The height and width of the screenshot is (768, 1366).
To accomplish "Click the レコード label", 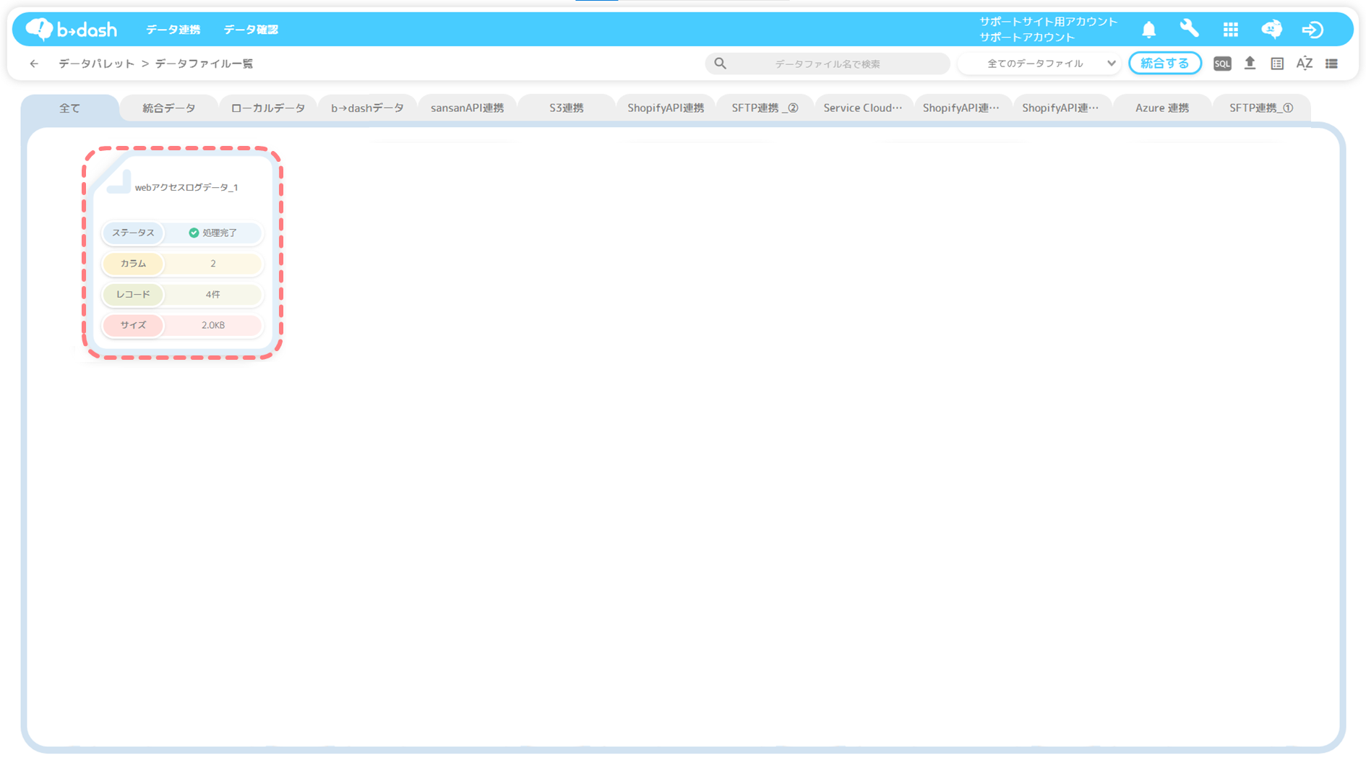I will pos(133,294).
